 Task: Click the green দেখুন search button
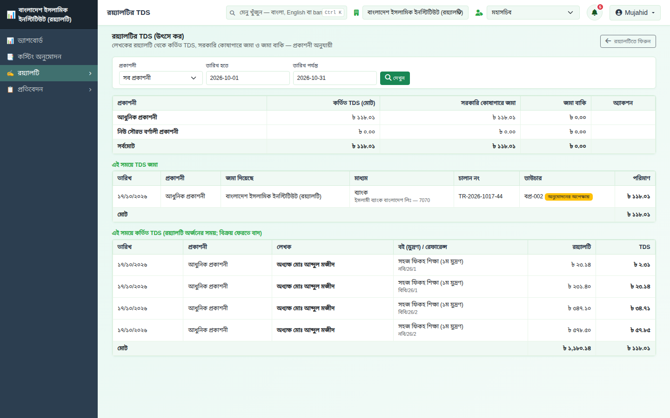pos(395,78)
